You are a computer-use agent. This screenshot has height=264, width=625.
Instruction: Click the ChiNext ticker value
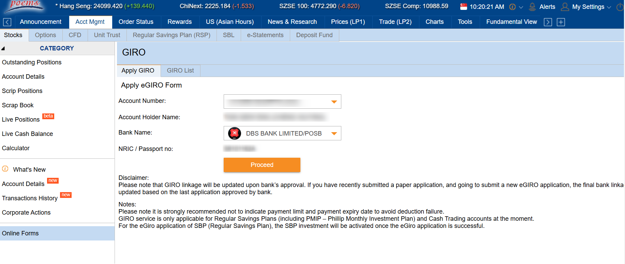(x=217, y=6)
